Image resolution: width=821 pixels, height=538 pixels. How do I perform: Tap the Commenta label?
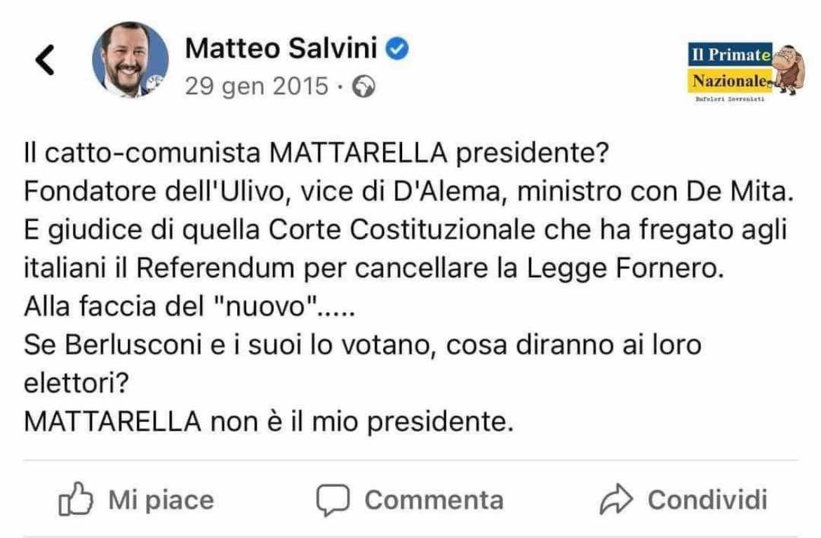434,500
